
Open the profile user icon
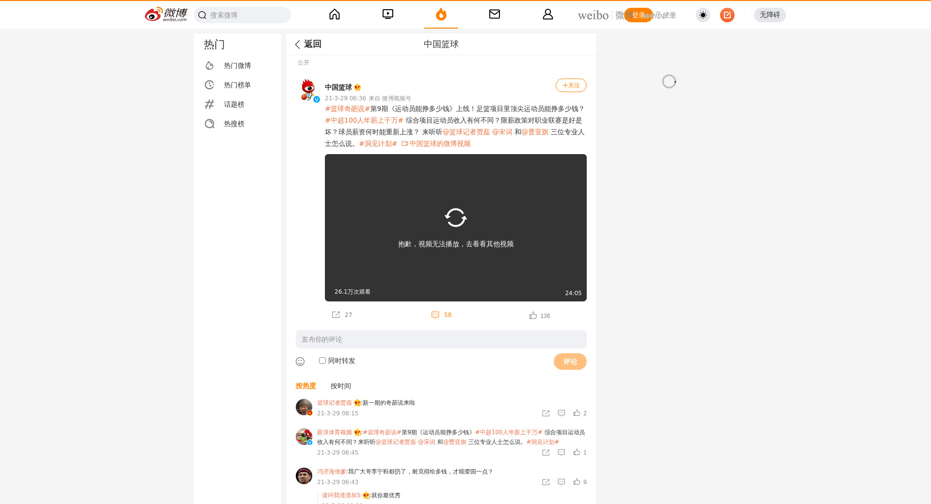[547, 15]
